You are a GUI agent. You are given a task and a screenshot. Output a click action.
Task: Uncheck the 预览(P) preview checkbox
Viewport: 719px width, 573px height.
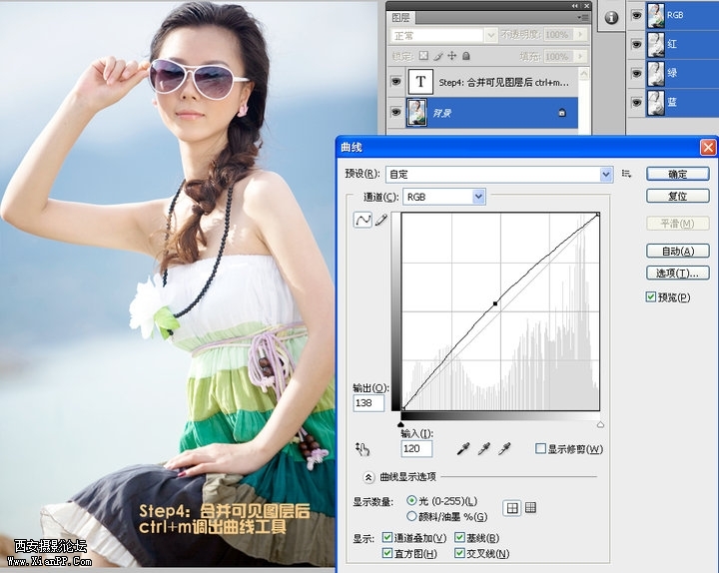650,296
